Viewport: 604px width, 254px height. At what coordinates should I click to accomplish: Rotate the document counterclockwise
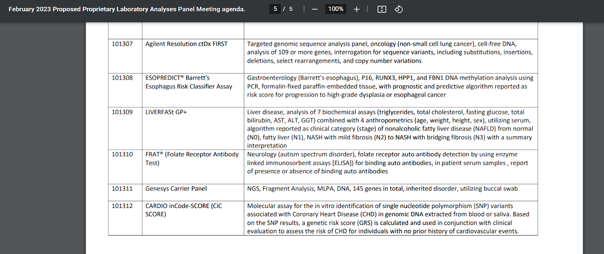click(399, 9)
